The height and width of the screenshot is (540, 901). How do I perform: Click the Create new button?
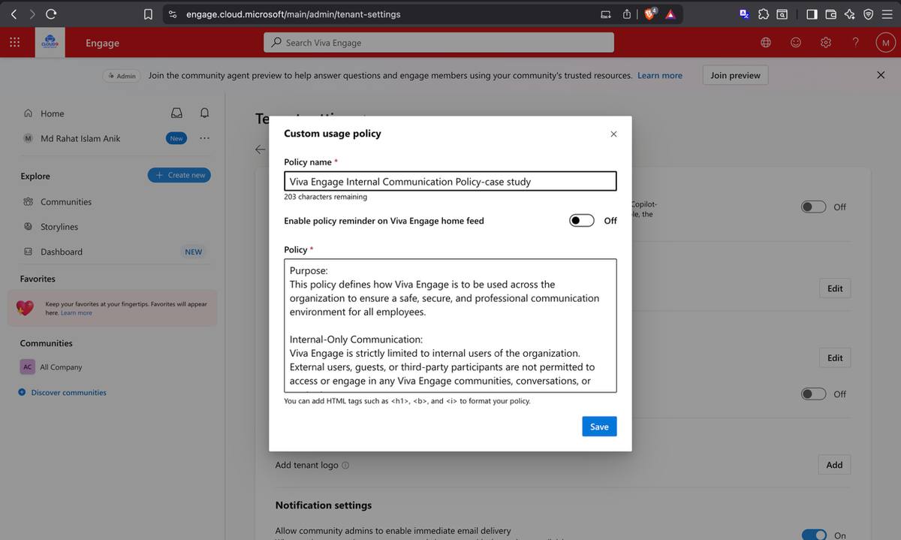(179, 175)
